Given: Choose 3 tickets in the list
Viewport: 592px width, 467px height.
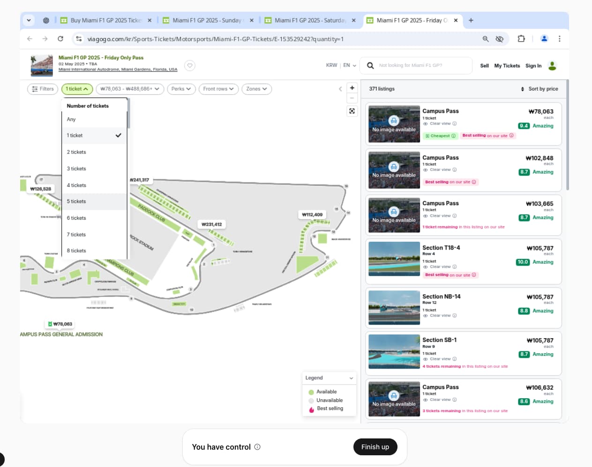Looking at the screenshot, I should point(94,169).
